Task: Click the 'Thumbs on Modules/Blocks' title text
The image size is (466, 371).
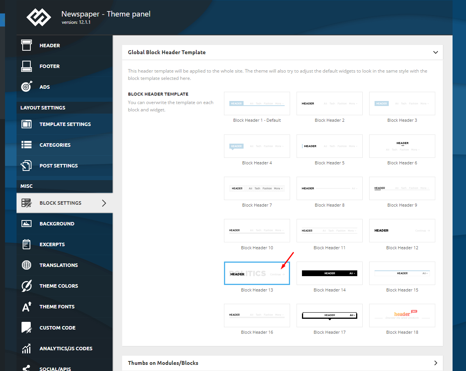Action: click(163, 363)
